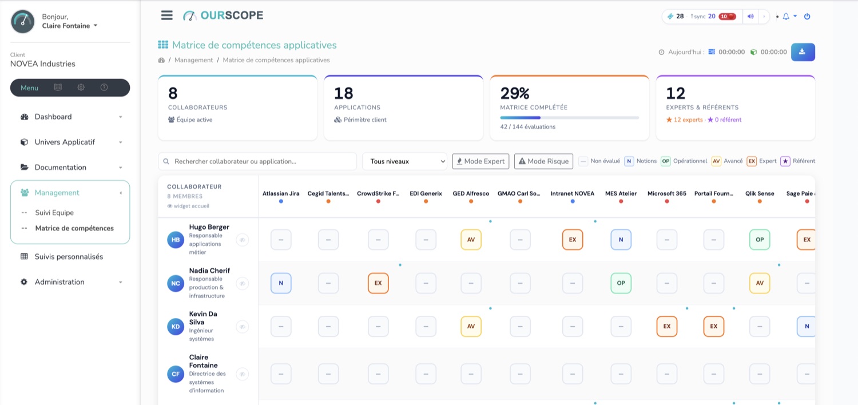This screenshot has width=858, height=405.
Task: Click Kevin Da Silva's EX badge for Microsoft 365
Action: [667, 327]
